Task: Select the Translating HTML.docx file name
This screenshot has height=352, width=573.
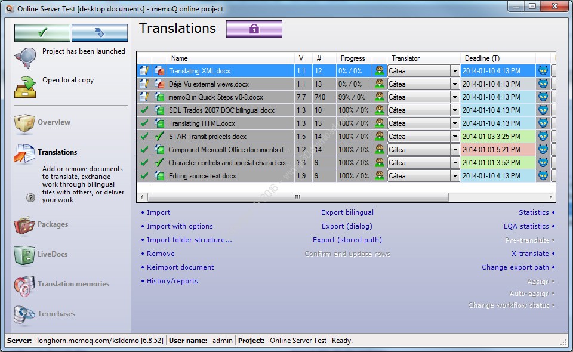Action: pos(202,123)
